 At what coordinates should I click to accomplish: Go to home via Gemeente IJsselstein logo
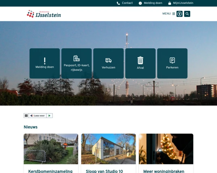[44, 14]
